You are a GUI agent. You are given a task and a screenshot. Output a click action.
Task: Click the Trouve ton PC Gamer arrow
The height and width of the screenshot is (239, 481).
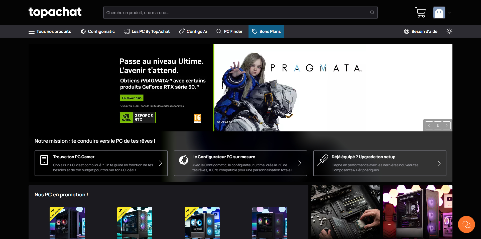pyautogui.click(x=161, y=163)
